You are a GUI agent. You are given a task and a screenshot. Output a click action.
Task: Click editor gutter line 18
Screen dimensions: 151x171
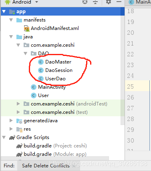click(131, 11)
